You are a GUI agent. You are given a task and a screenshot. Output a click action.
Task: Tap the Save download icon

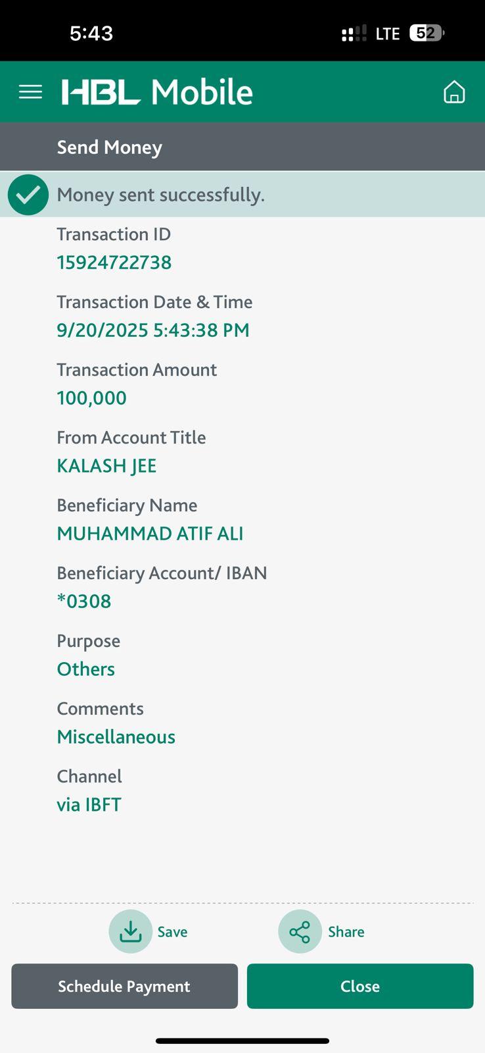[130, 931]
